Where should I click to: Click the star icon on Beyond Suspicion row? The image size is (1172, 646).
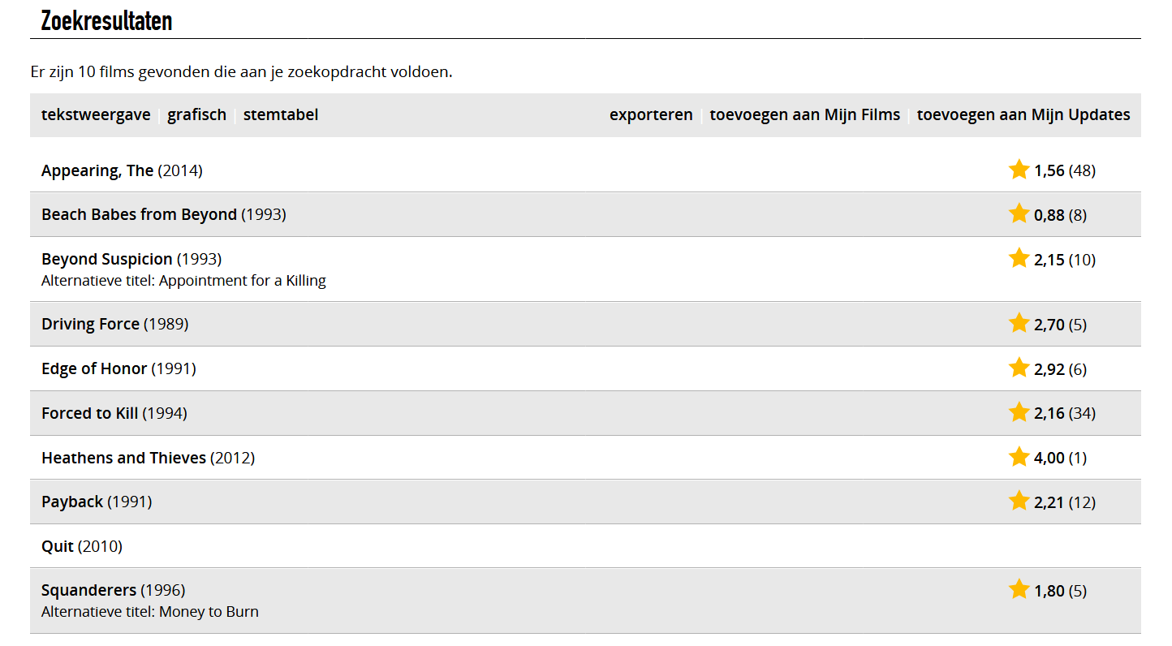1019,259
